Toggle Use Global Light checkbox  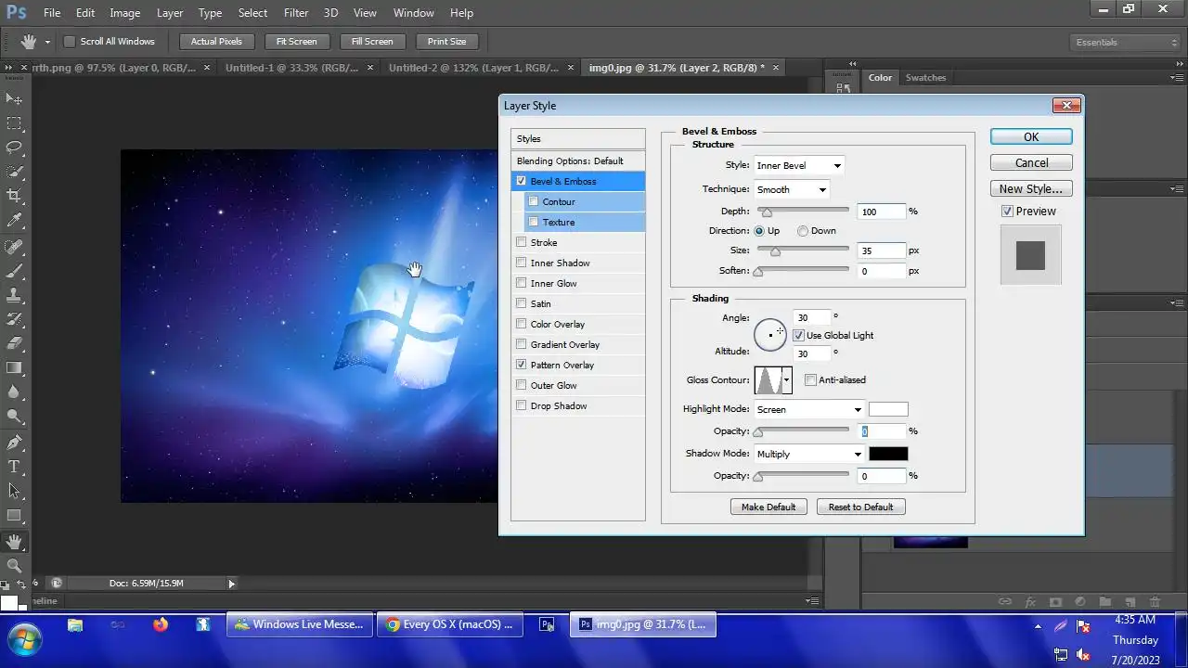click(x=798, y=335)
